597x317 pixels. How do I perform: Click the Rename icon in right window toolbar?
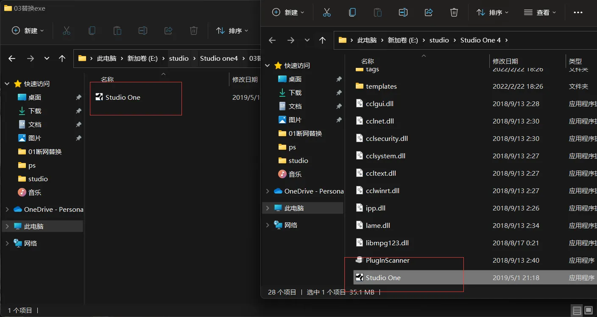point(403,13)
